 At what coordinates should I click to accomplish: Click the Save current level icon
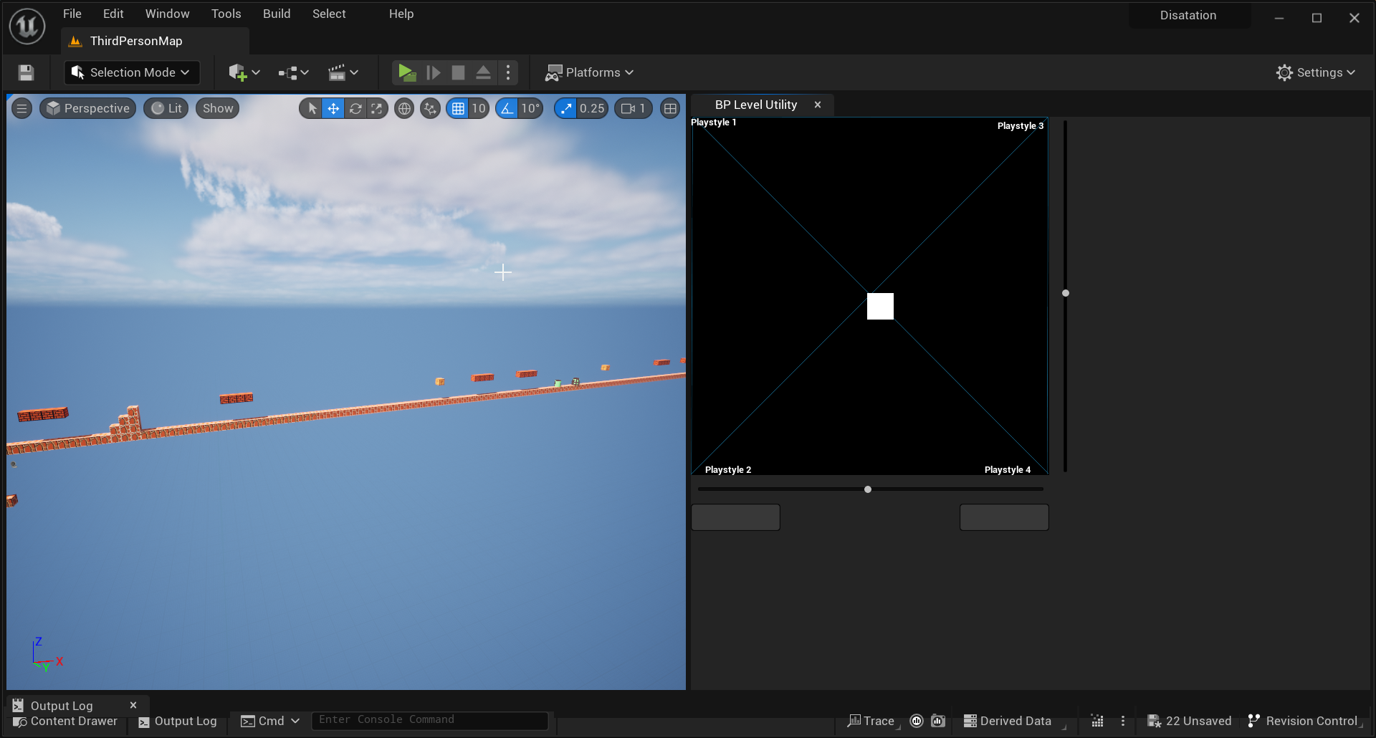tap(26, 72)
